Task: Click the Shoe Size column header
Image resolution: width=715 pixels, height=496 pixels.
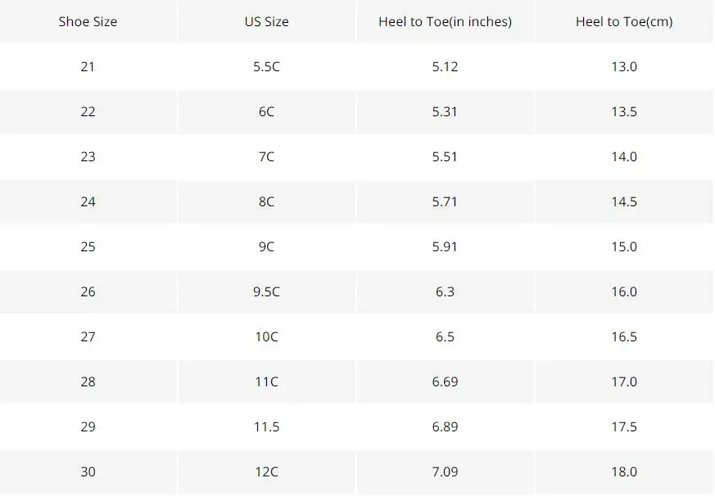Action: pos(88,22)
